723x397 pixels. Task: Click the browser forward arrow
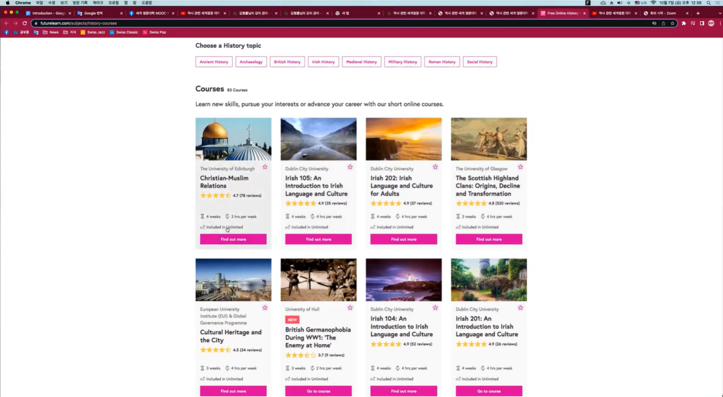[x=15, y=23]
